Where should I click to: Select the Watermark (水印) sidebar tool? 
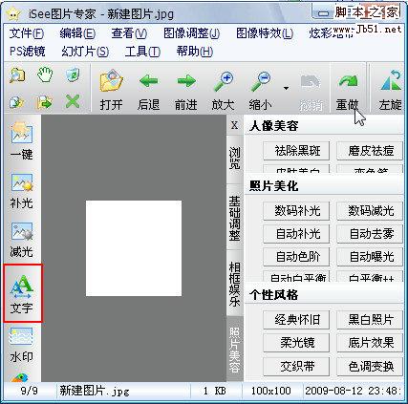[22, 345]
